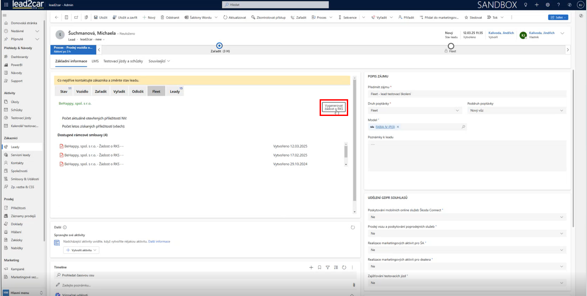Viewport: 587px width, 296px height.
Task: Click the Sledovat star icon
Action: click(466, 18)
